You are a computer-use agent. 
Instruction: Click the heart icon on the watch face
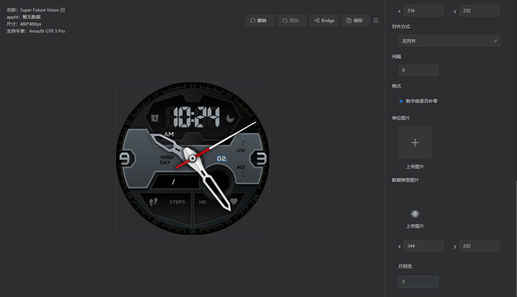pyautogui.click(x=234, y=201)
